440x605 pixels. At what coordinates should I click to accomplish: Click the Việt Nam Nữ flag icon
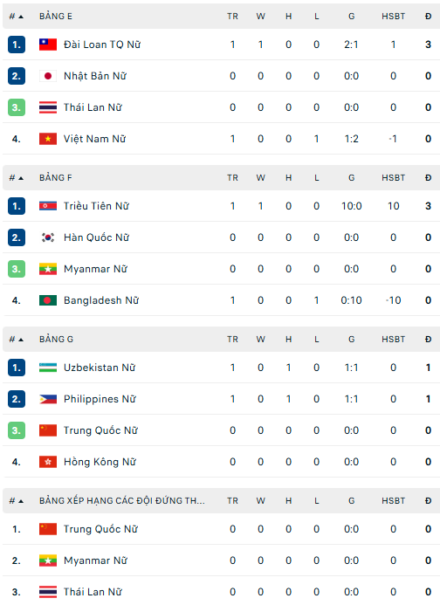[48, 139]
